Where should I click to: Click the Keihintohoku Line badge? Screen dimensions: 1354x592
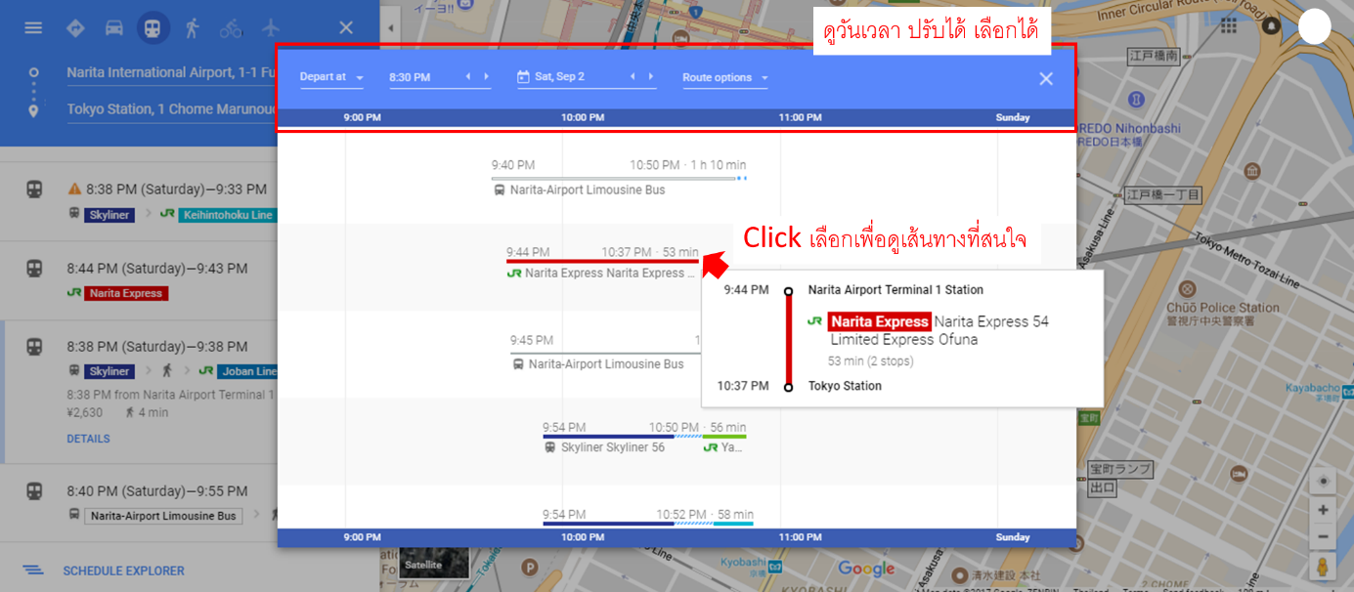(x=227, y=215)
